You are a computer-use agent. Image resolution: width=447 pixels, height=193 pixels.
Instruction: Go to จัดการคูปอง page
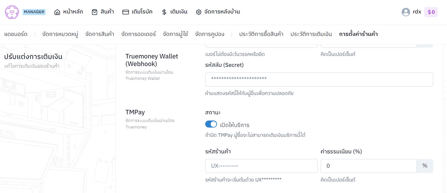pyautogui.click(x=210, y=34)
